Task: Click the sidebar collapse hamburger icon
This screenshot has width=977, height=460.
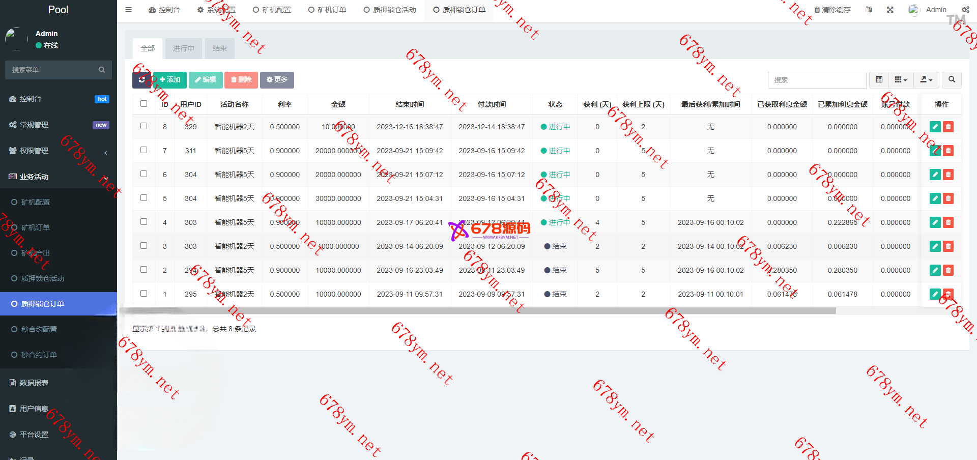Action: (x=129, y=10)
